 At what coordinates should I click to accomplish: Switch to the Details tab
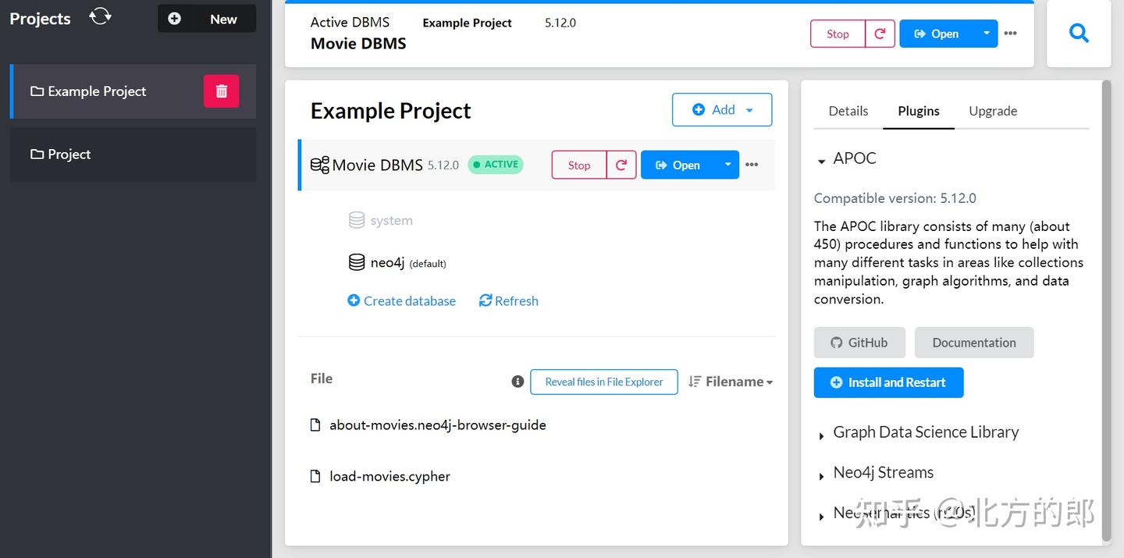[x=848, y=111]
